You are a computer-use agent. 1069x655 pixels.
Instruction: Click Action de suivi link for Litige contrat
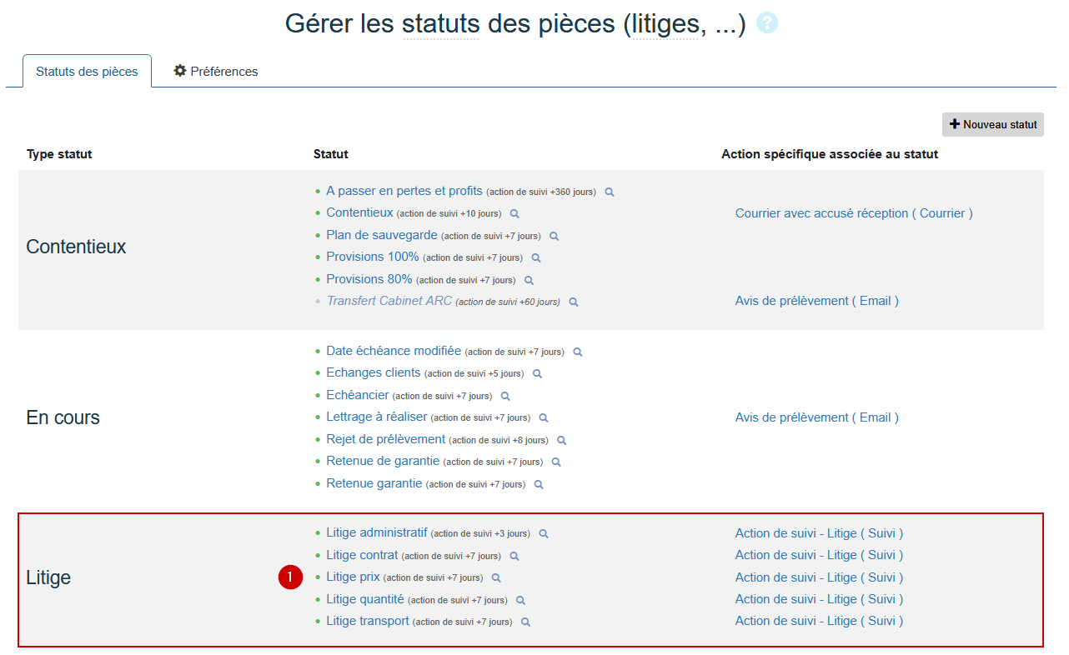coord(819,555)
